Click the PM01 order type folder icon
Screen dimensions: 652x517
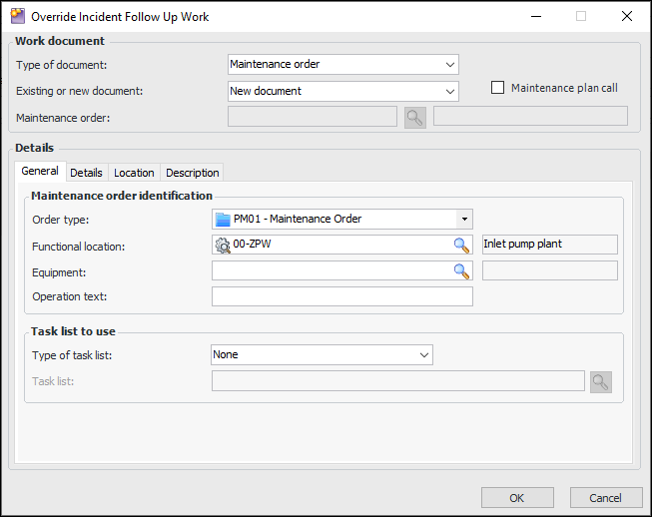click(x=223, y=219)
